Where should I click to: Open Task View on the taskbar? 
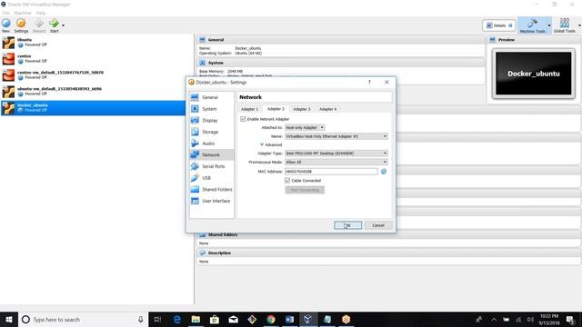pyautogui.click(x=157, y=319)
